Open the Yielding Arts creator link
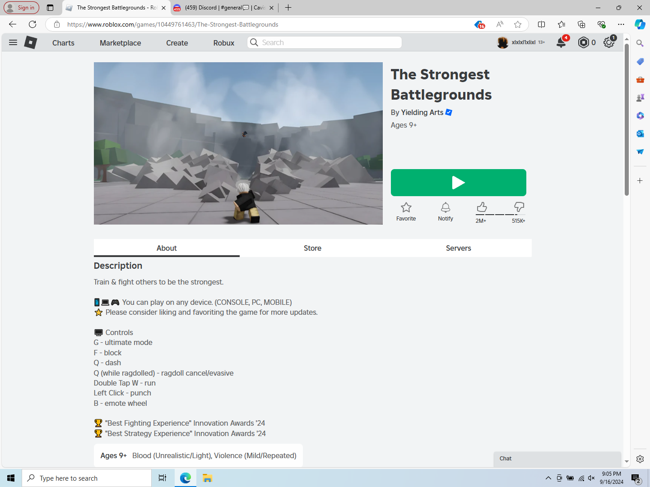The width and height of the screenshot is (650, 487). click(422, 112)
